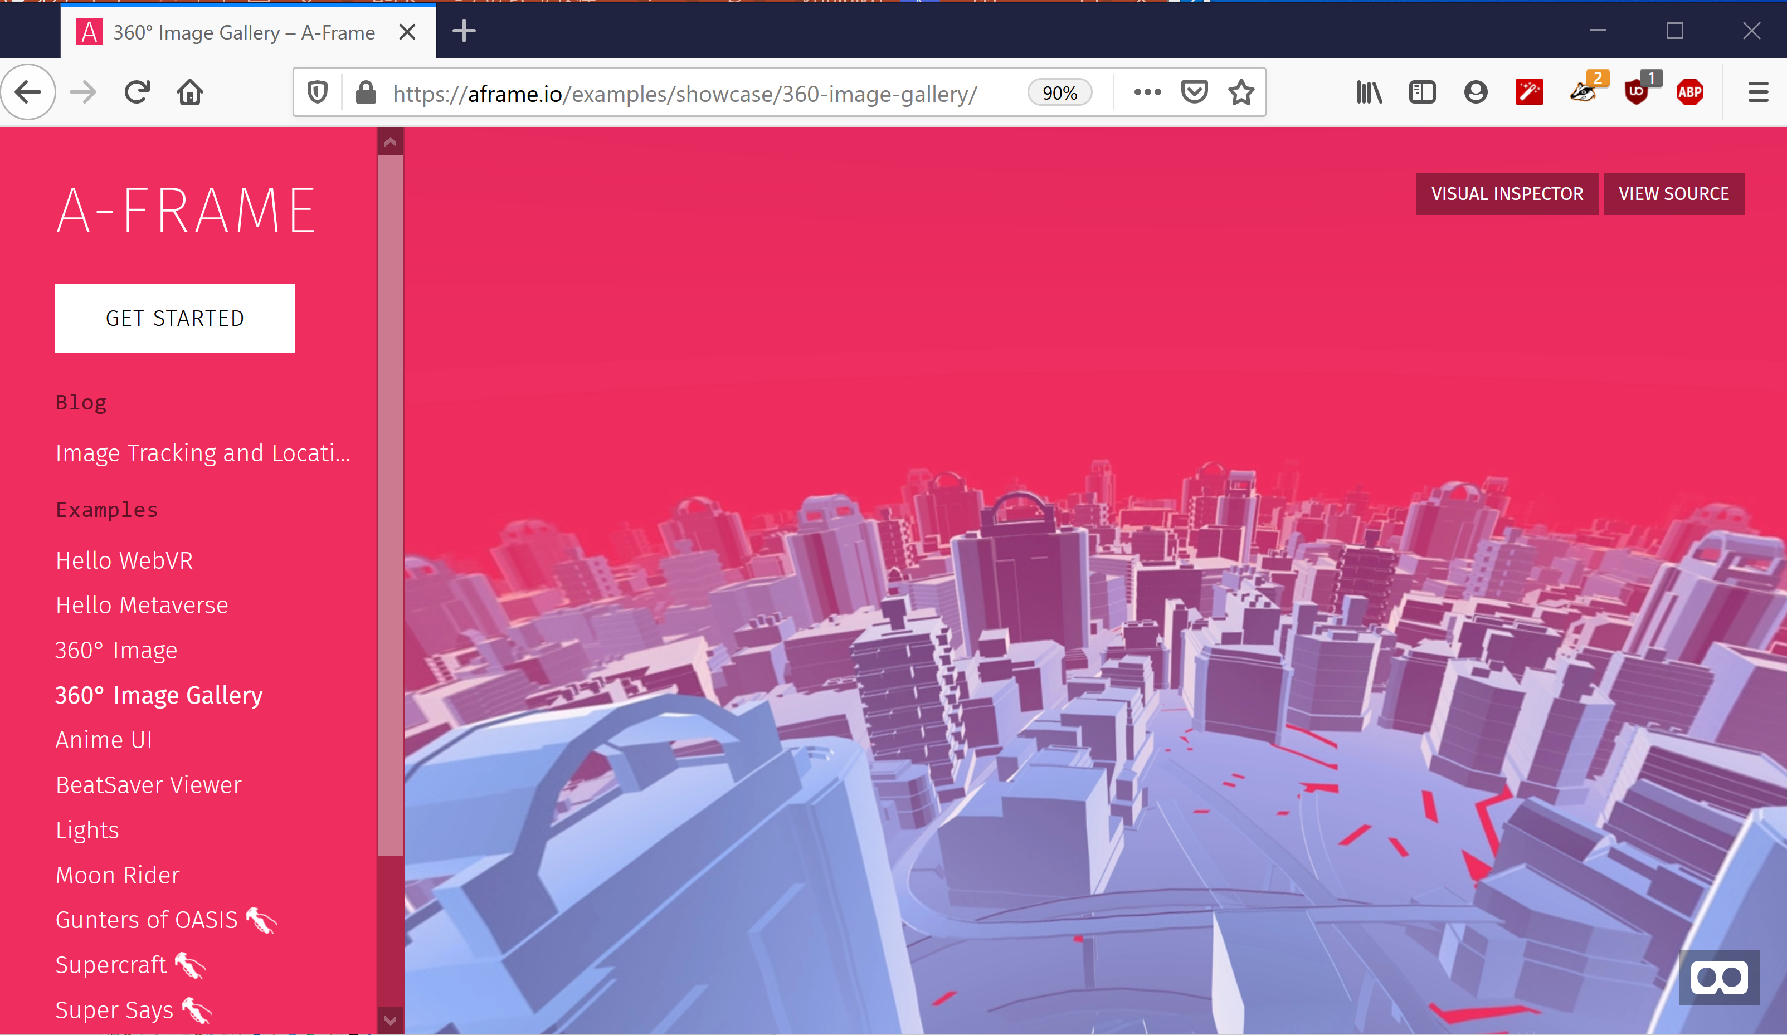Open page actions three-dot menu

pos(1147,92)
